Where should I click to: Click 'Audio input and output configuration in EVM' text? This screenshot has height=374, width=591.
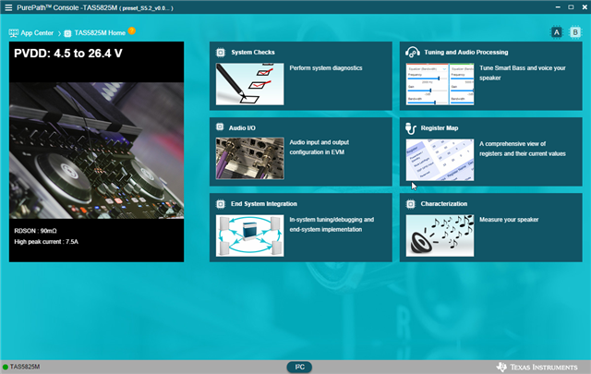pyautogui.click(x=320, y=147)
